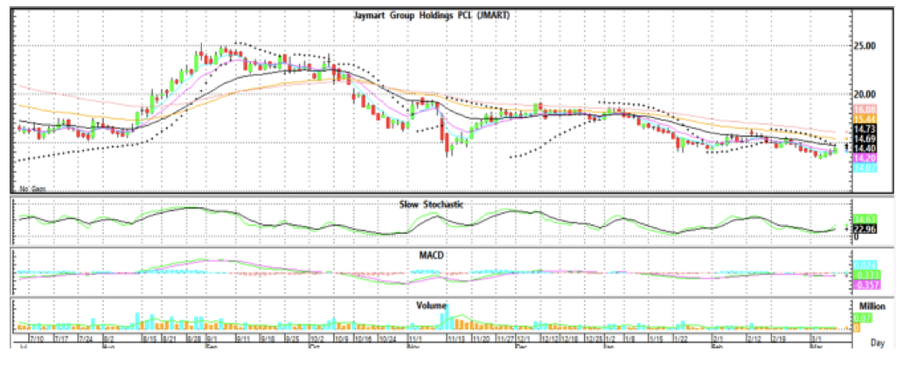Click the 9/18 date label
This screenshot has height=365, width=902.
(268, 339)
